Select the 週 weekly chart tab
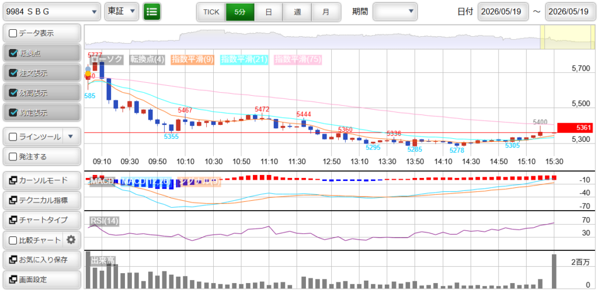 point(297,12)
